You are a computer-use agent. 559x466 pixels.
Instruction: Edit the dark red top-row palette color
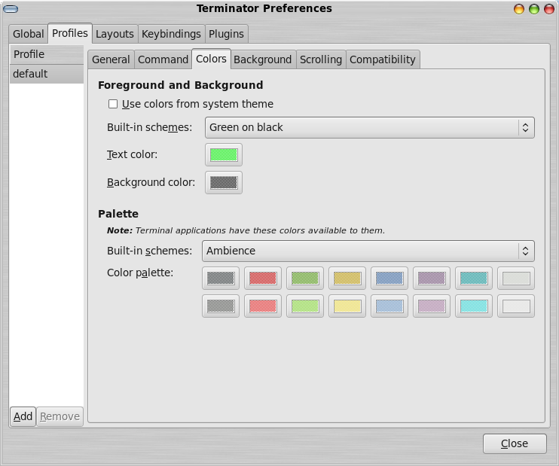point(263,279)
